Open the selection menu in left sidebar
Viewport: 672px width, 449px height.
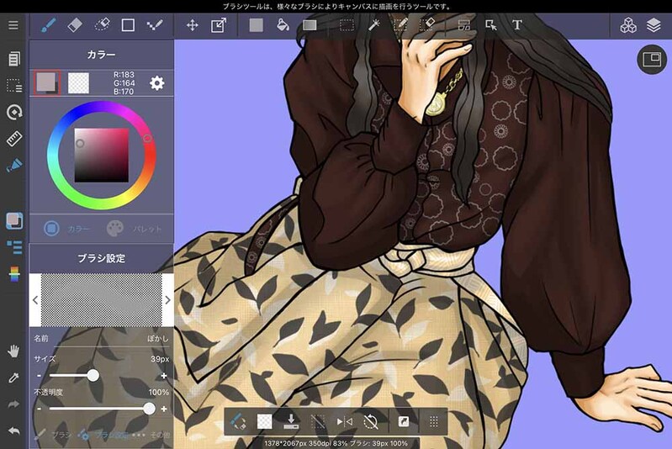(13, 86)
